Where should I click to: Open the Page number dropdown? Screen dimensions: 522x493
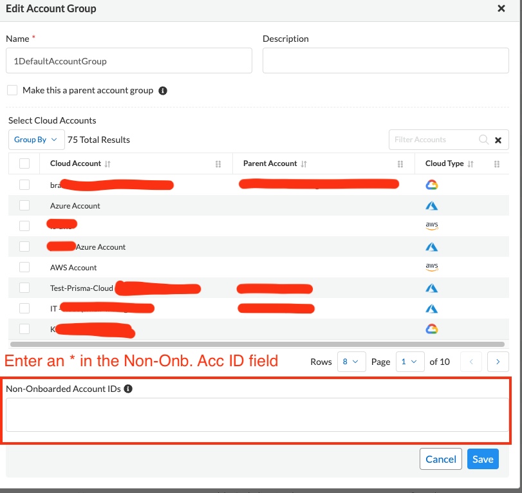(410, 362)
